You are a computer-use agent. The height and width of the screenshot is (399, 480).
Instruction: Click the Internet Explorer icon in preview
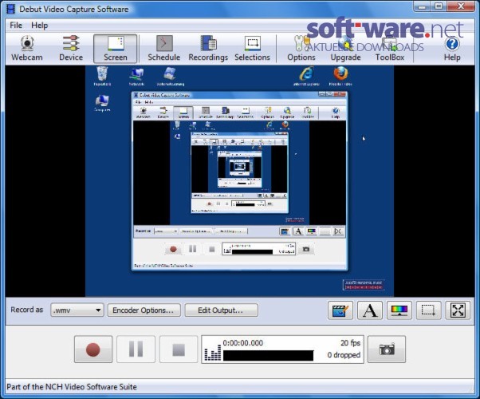click(306, 76)
